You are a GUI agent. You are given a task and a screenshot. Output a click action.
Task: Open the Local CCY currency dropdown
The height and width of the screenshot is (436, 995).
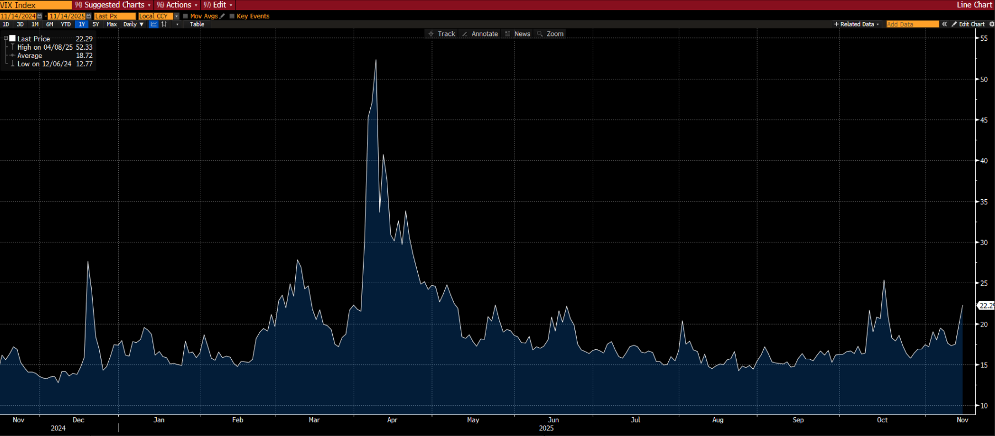(x=177, y=16)
